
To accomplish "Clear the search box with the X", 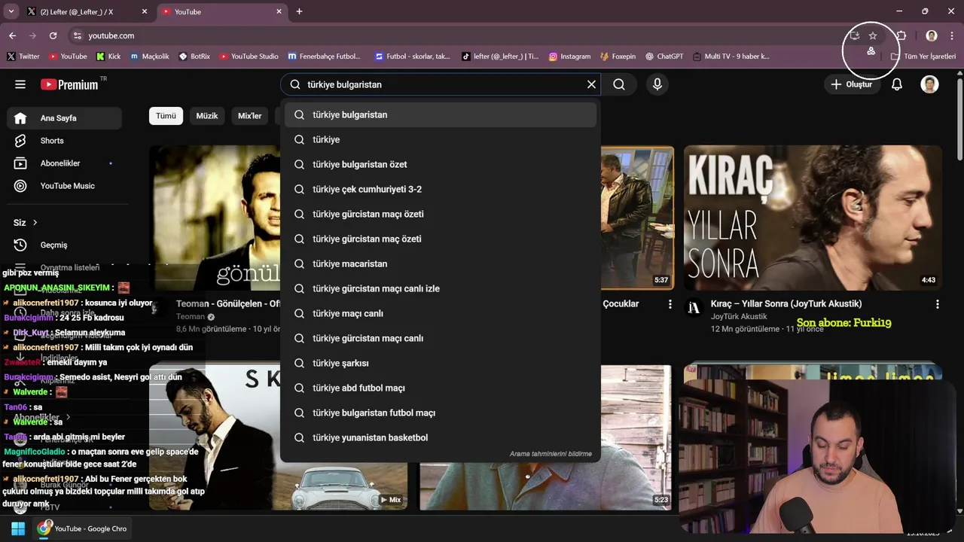I will click(591, 84).
